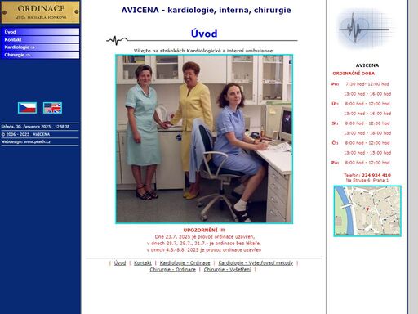418x314 pixels.
Task: Click the ORDINACE gold nameplate logo
Action: [40, 12]
